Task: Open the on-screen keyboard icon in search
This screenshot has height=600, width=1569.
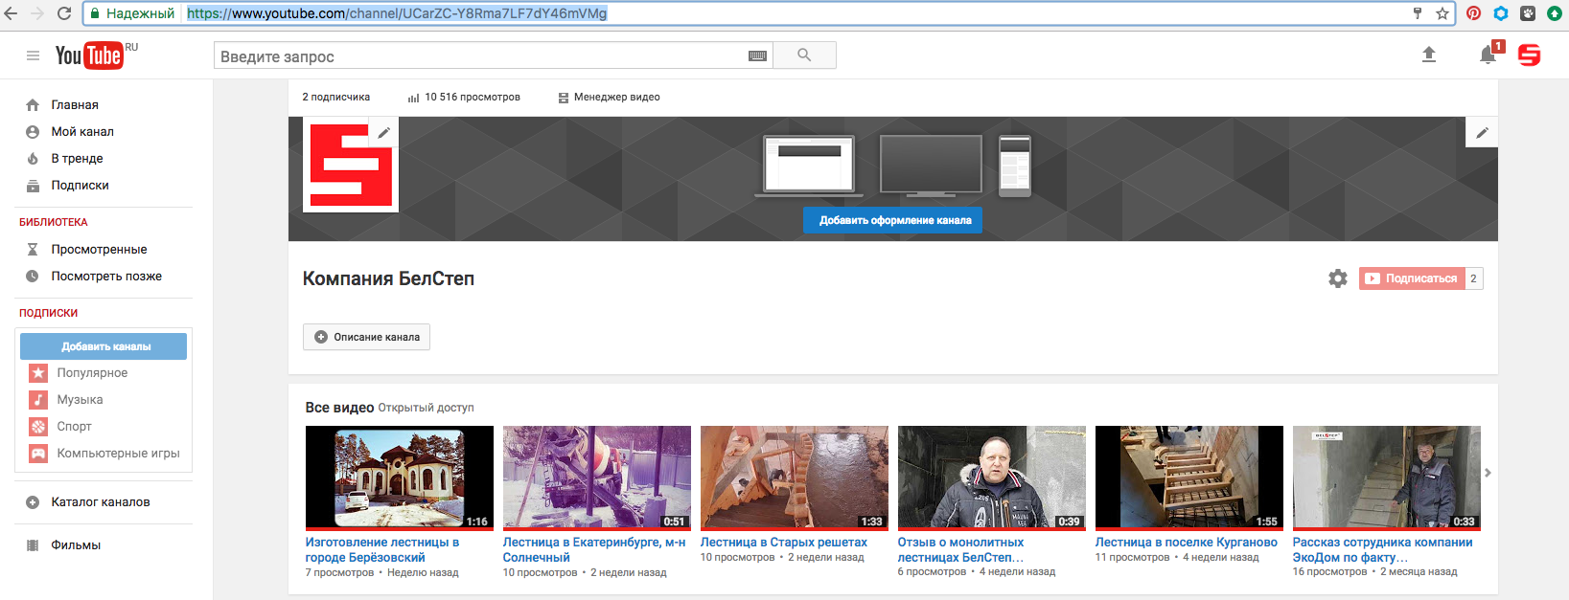Action: [x=757, y=56]
